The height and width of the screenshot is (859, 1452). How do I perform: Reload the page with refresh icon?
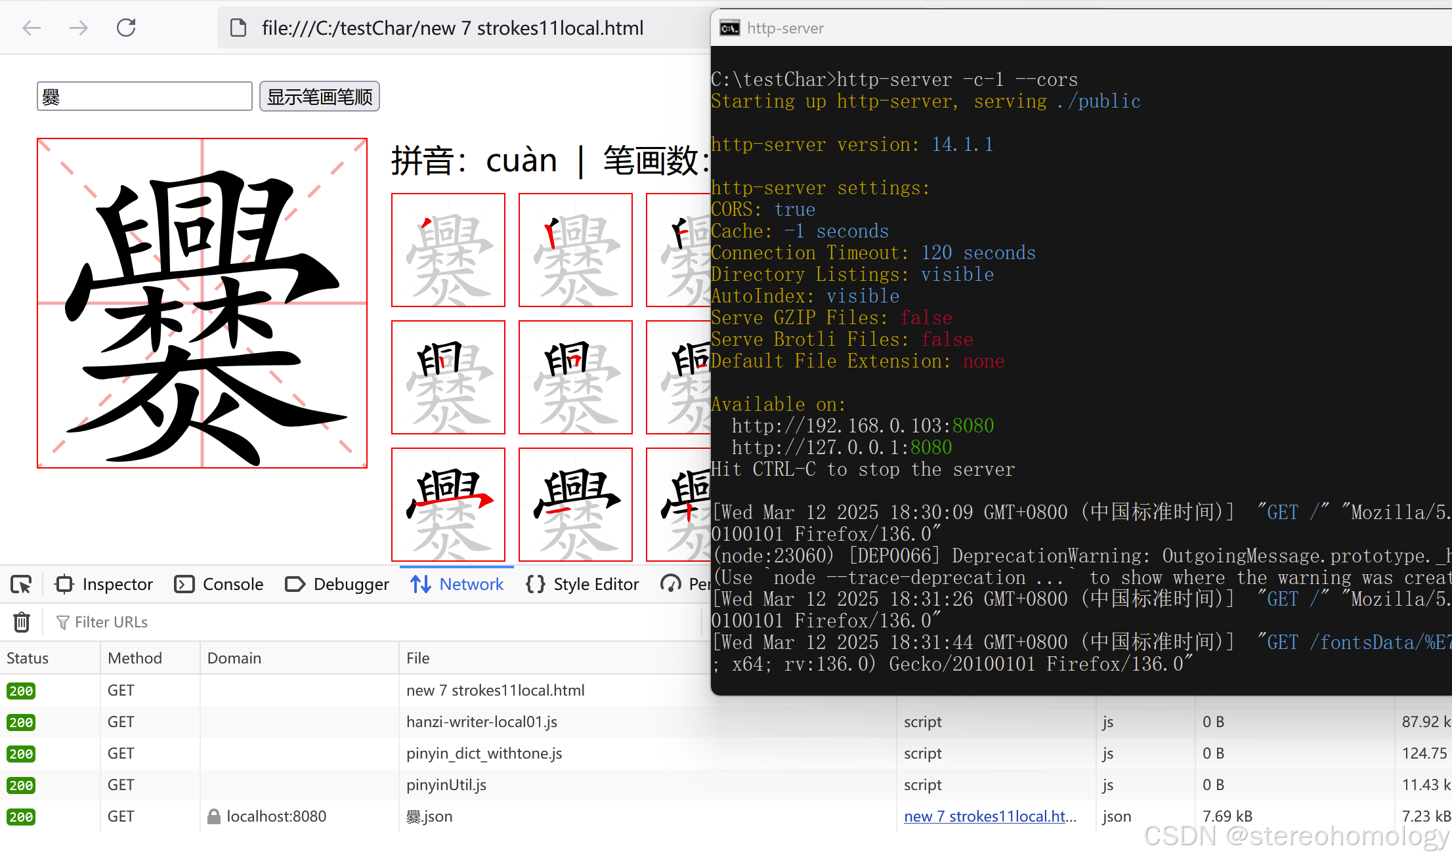pos(126,28)
